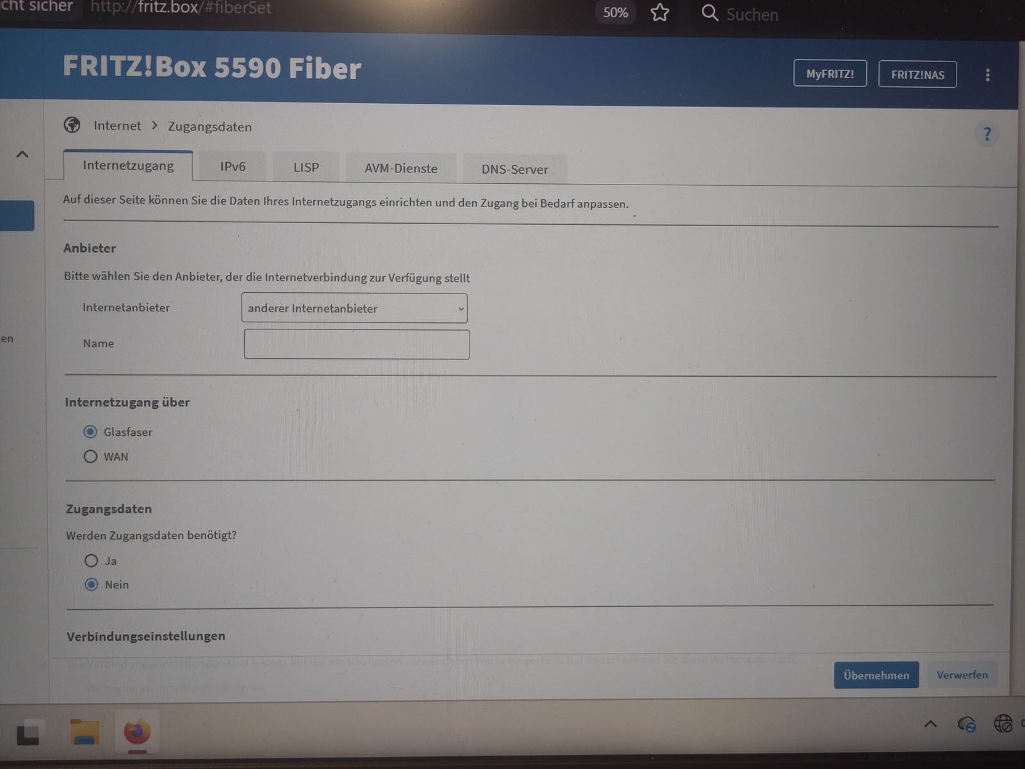1025x769 pixels.
Task: Click the Anbieter section heading
Action: coord(90,248)
